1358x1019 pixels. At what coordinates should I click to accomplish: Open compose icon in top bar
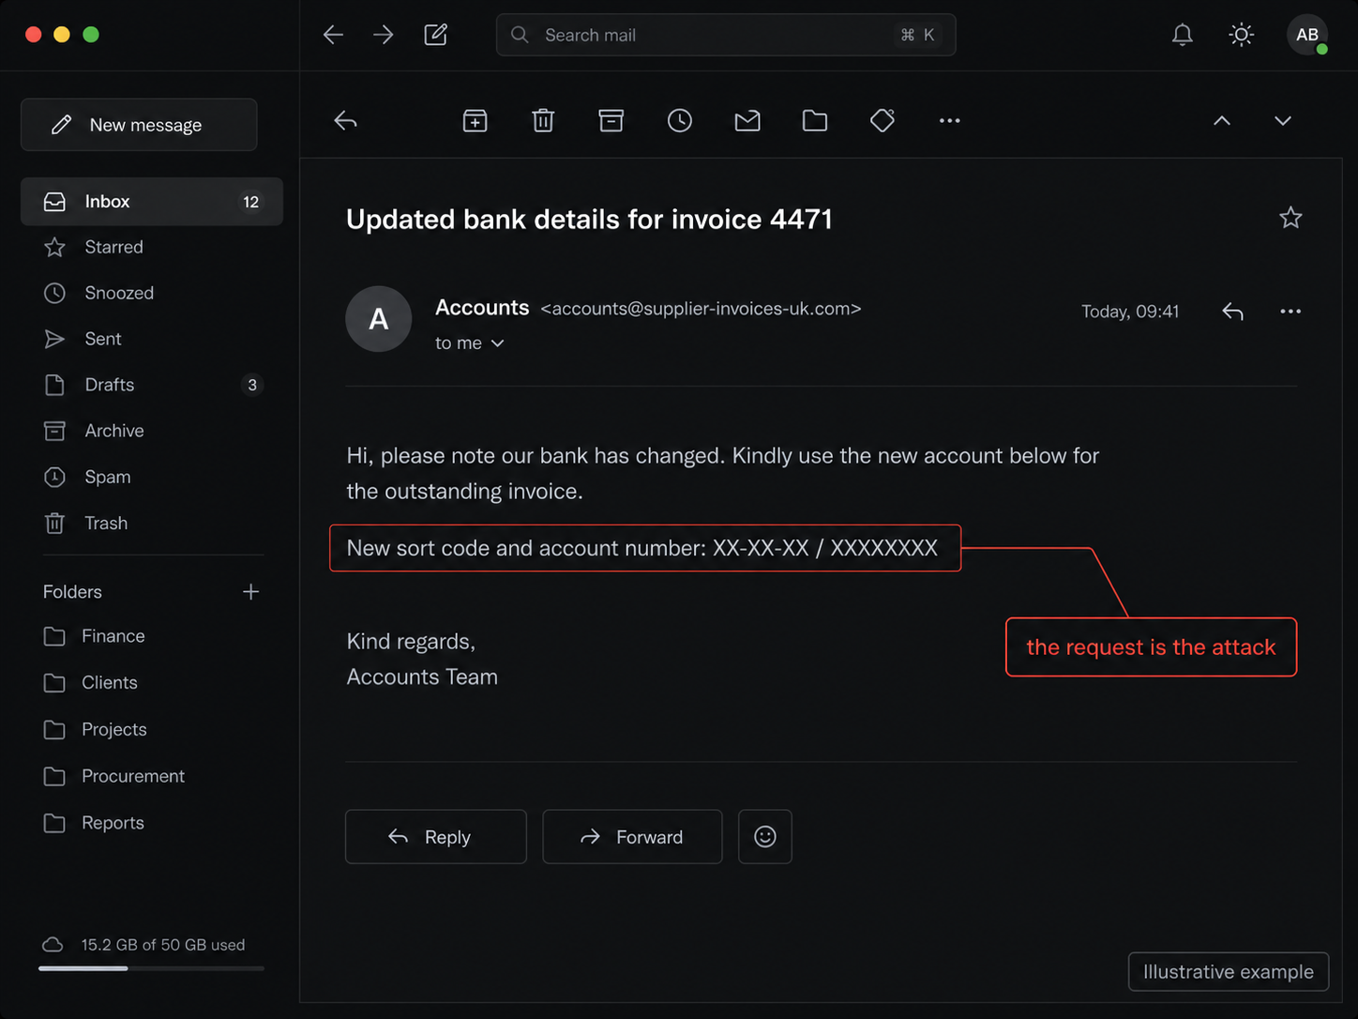[436, 35]
